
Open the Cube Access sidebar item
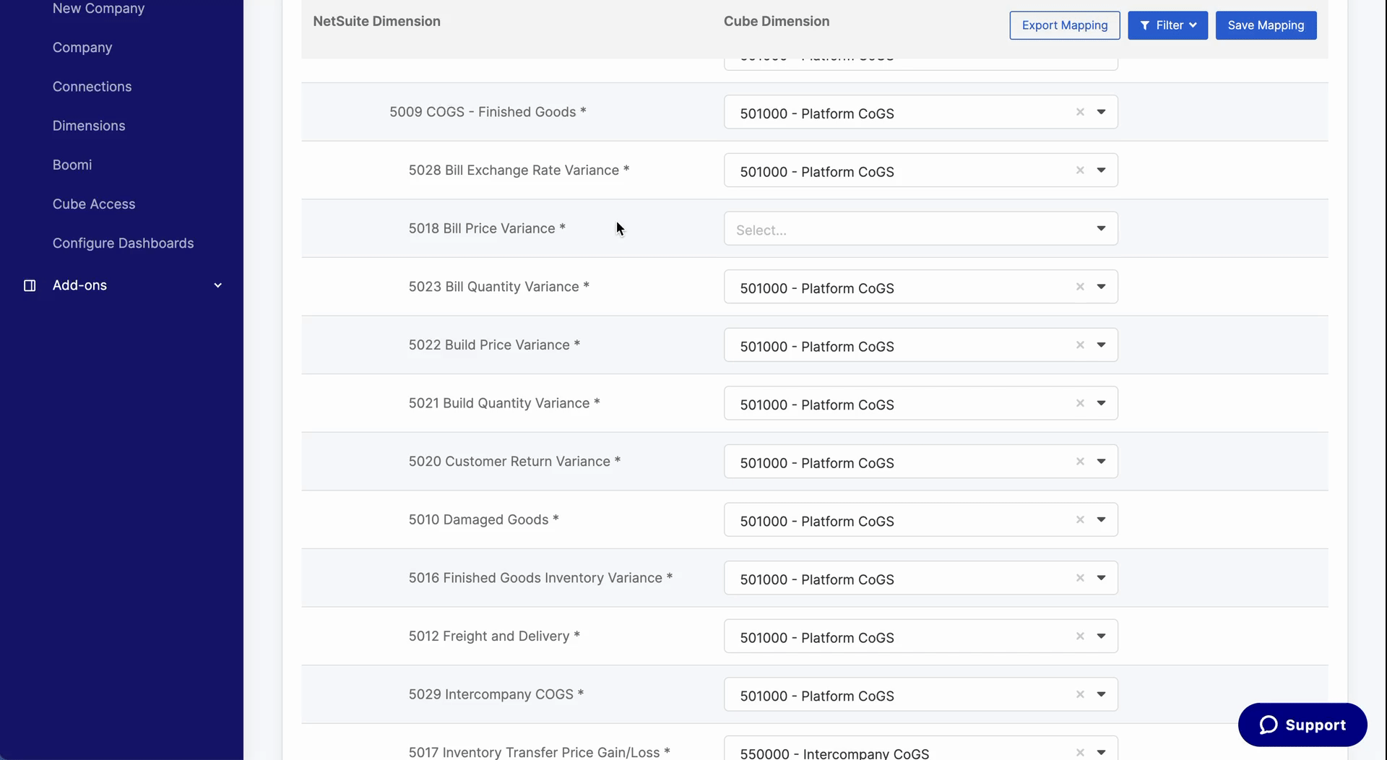94,204
